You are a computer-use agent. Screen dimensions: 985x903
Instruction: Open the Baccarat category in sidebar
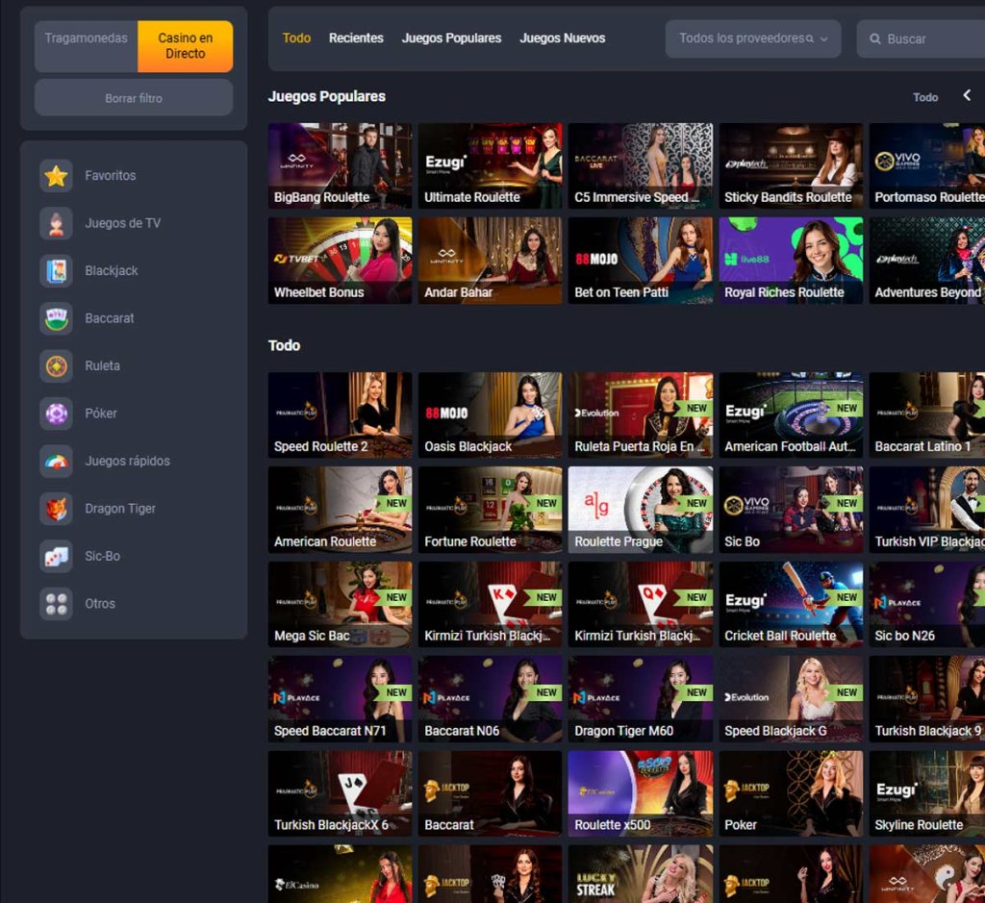click(x=56, y=318)
